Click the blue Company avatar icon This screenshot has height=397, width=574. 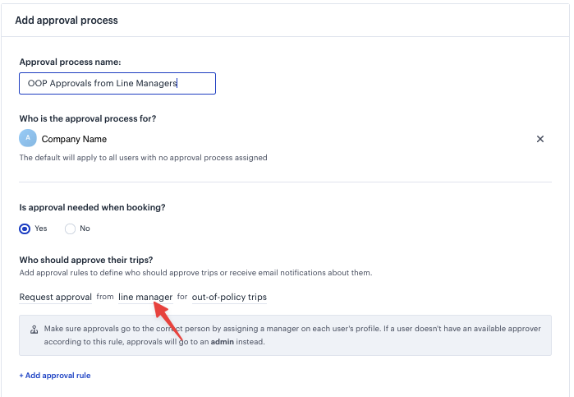pos(28,138)
